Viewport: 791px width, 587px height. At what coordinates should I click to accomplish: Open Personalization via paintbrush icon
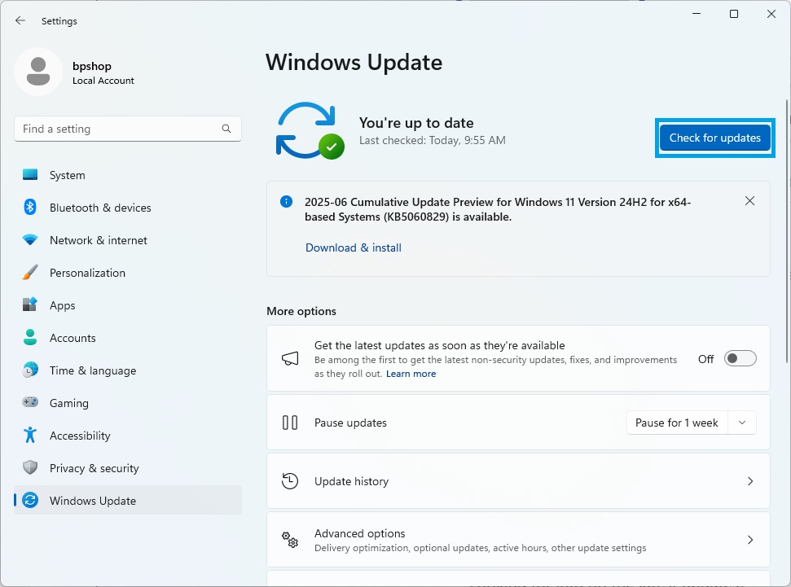(x=30, y=273)
